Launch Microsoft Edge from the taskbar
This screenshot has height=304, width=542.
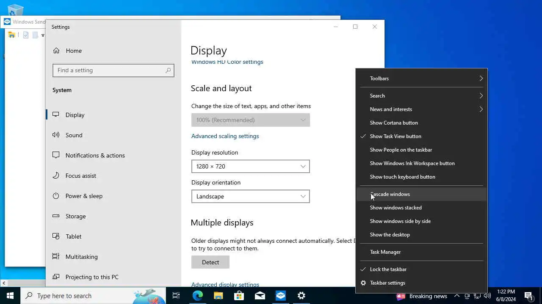pos(197,296)
